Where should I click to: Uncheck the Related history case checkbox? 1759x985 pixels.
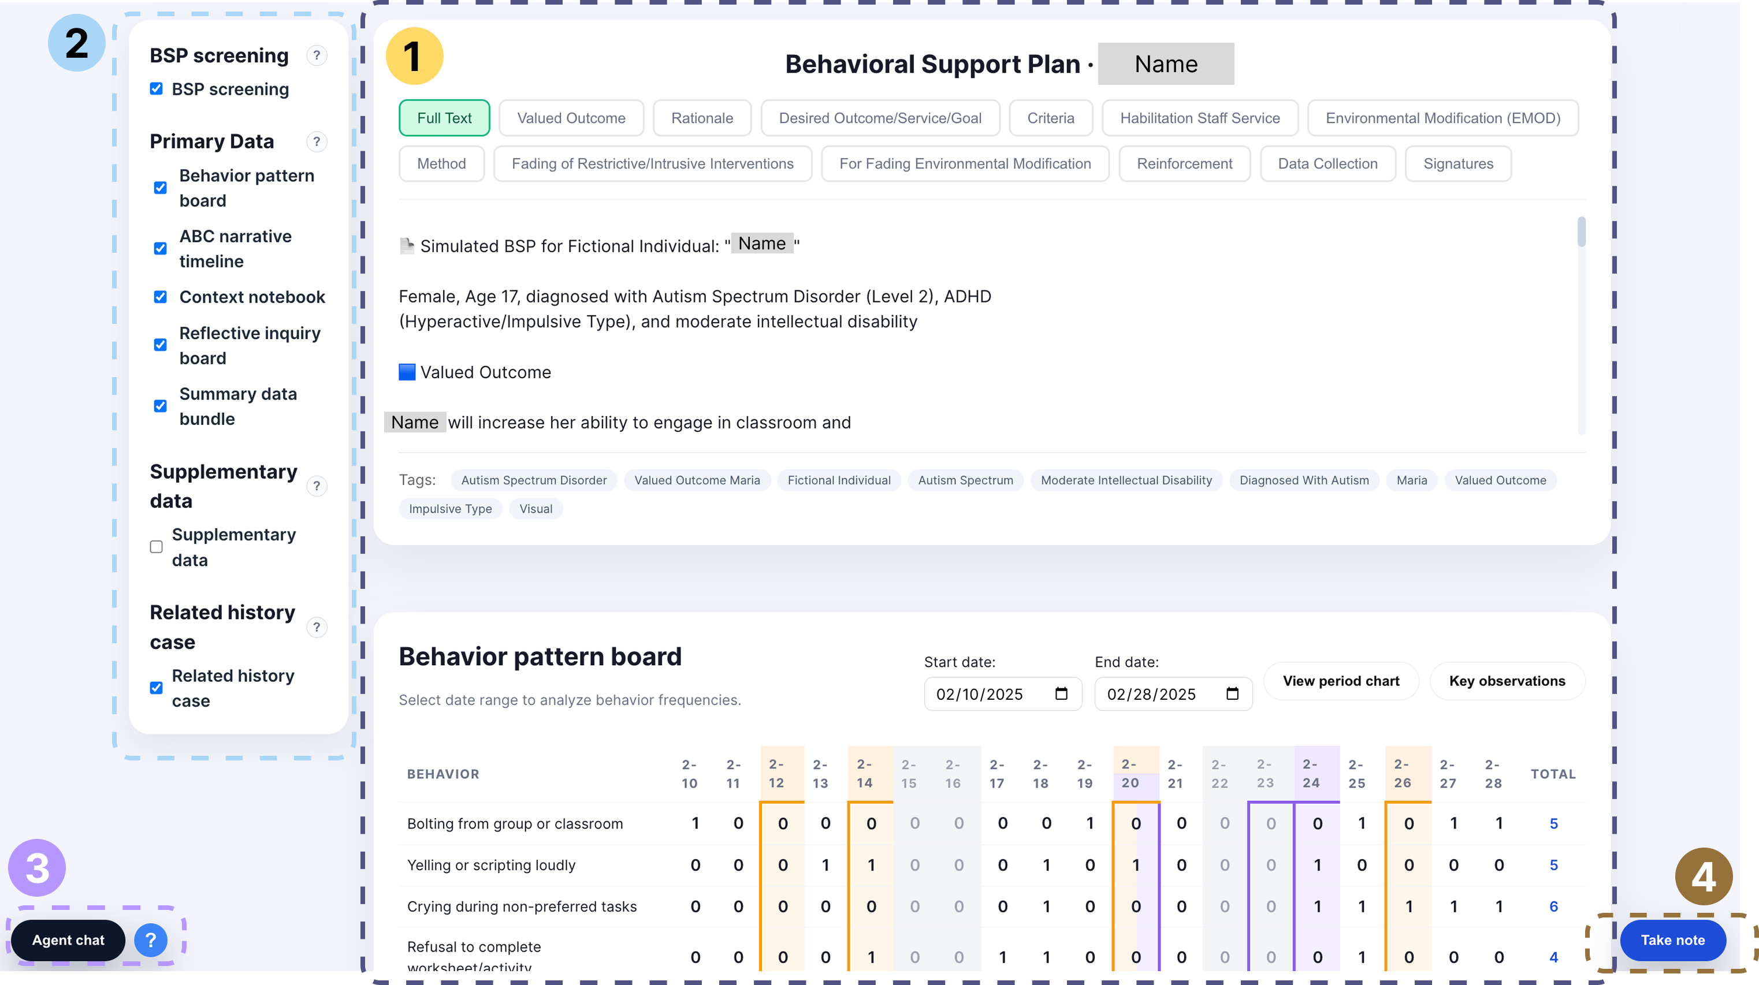156,688
